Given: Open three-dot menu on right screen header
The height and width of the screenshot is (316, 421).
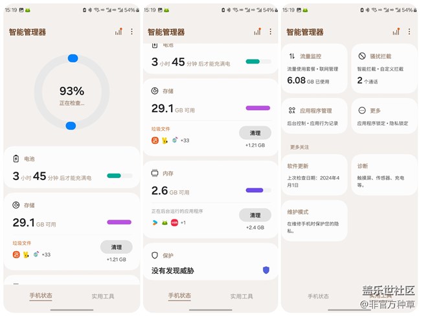Looking at the screenshot, I should coord(409,32).
